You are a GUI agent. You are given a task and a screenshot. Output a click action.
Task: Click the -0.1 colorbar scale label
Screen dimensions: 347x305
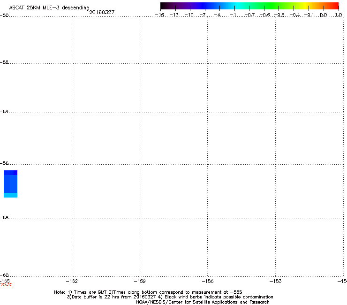(309, 15)
